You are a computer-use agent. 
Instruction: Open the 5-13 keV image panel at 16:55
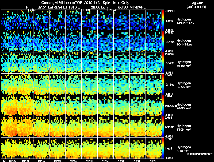coord(106,148)
